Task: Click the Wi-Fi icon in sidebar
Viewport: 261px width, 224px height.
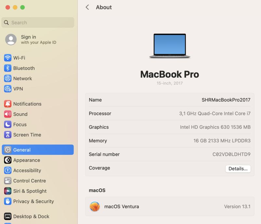Action: [x=8, y=58]
